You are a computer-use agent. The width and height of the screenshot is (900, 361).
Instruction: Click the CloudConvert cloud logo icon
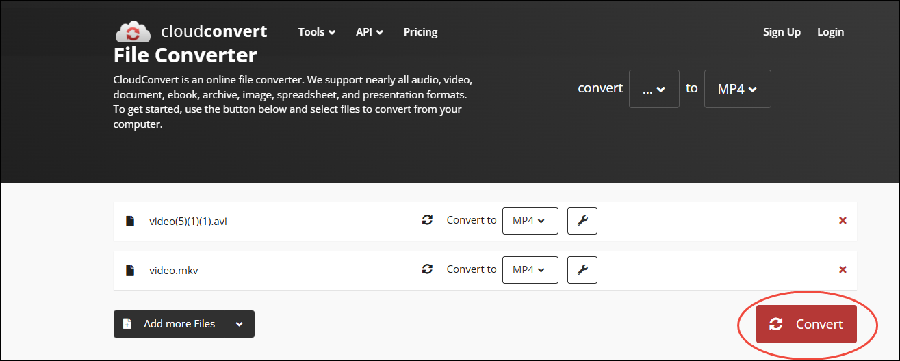coord(133,31)
